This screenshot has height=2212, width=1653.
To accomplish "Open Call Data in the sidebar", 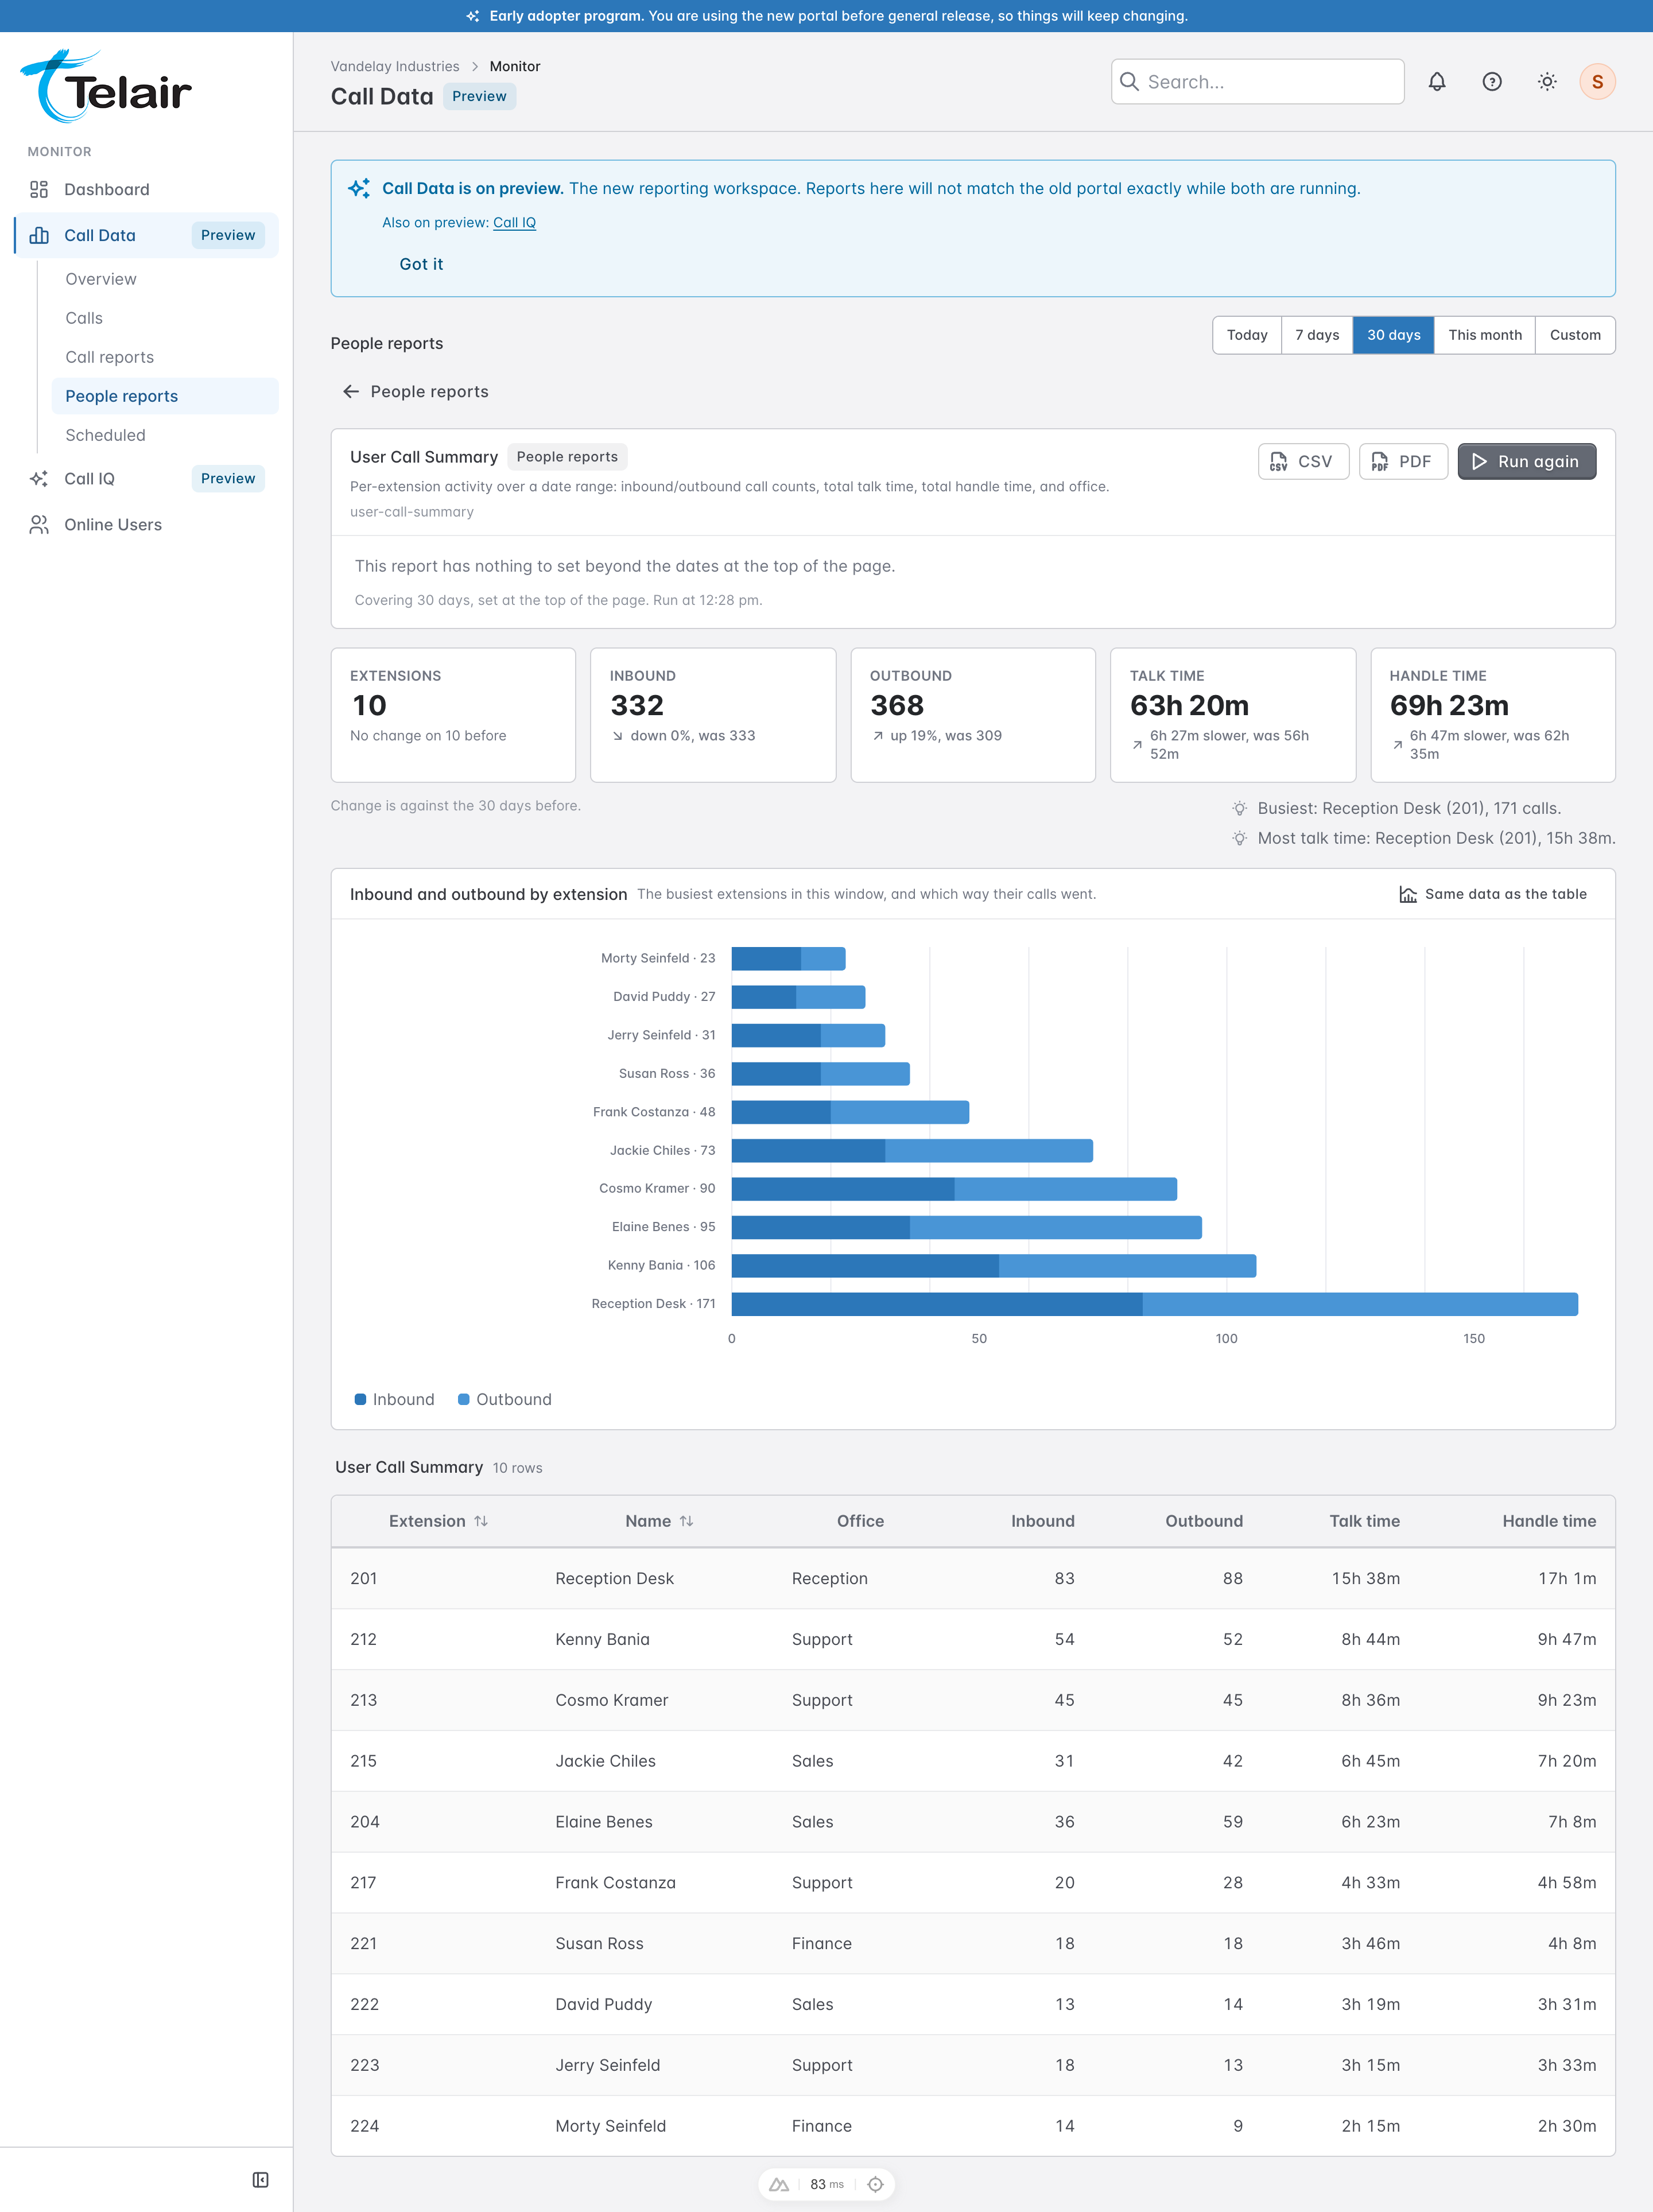I will pos(146,235).
